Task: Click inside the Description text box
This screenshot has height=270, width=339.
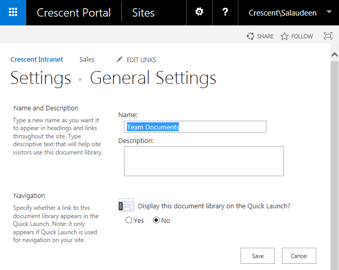Action: (x=204, y=161)
